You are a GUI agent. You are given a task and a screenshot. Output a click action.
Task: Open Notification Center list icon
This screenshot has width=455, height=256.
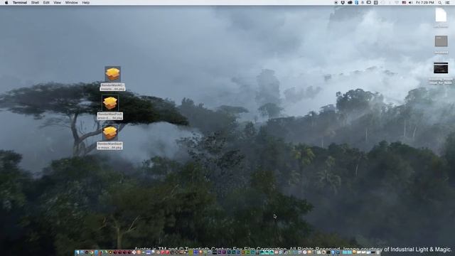(x=447, y=3)
